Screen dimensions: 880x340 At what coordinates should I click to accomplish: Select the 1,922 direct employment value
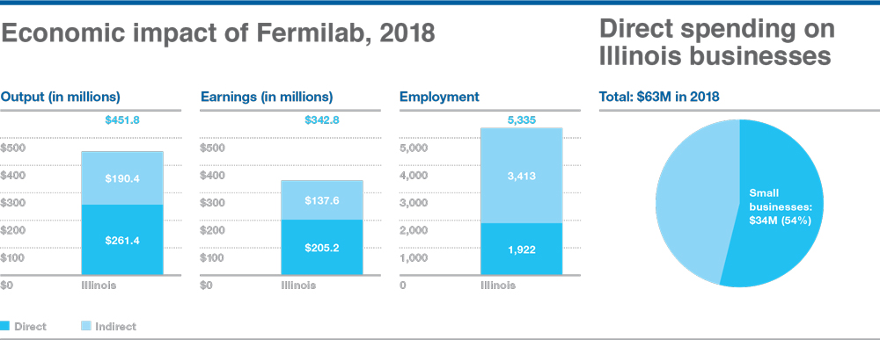521,250
